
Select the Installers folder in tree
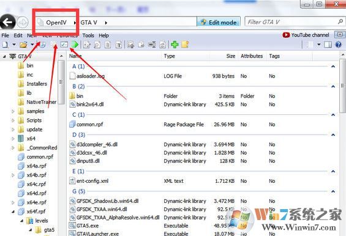coord(37,84)
